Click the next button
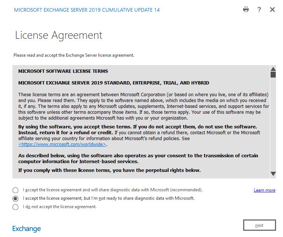Viewport: 283px width, 237px height. tap(259, 225)
